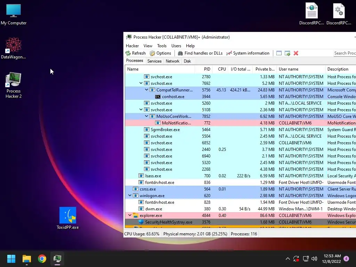Image resolution: width=356 pixels, height=267 pixels.
Task: Click the Process Hacker title bar icon
Action: 129,37
